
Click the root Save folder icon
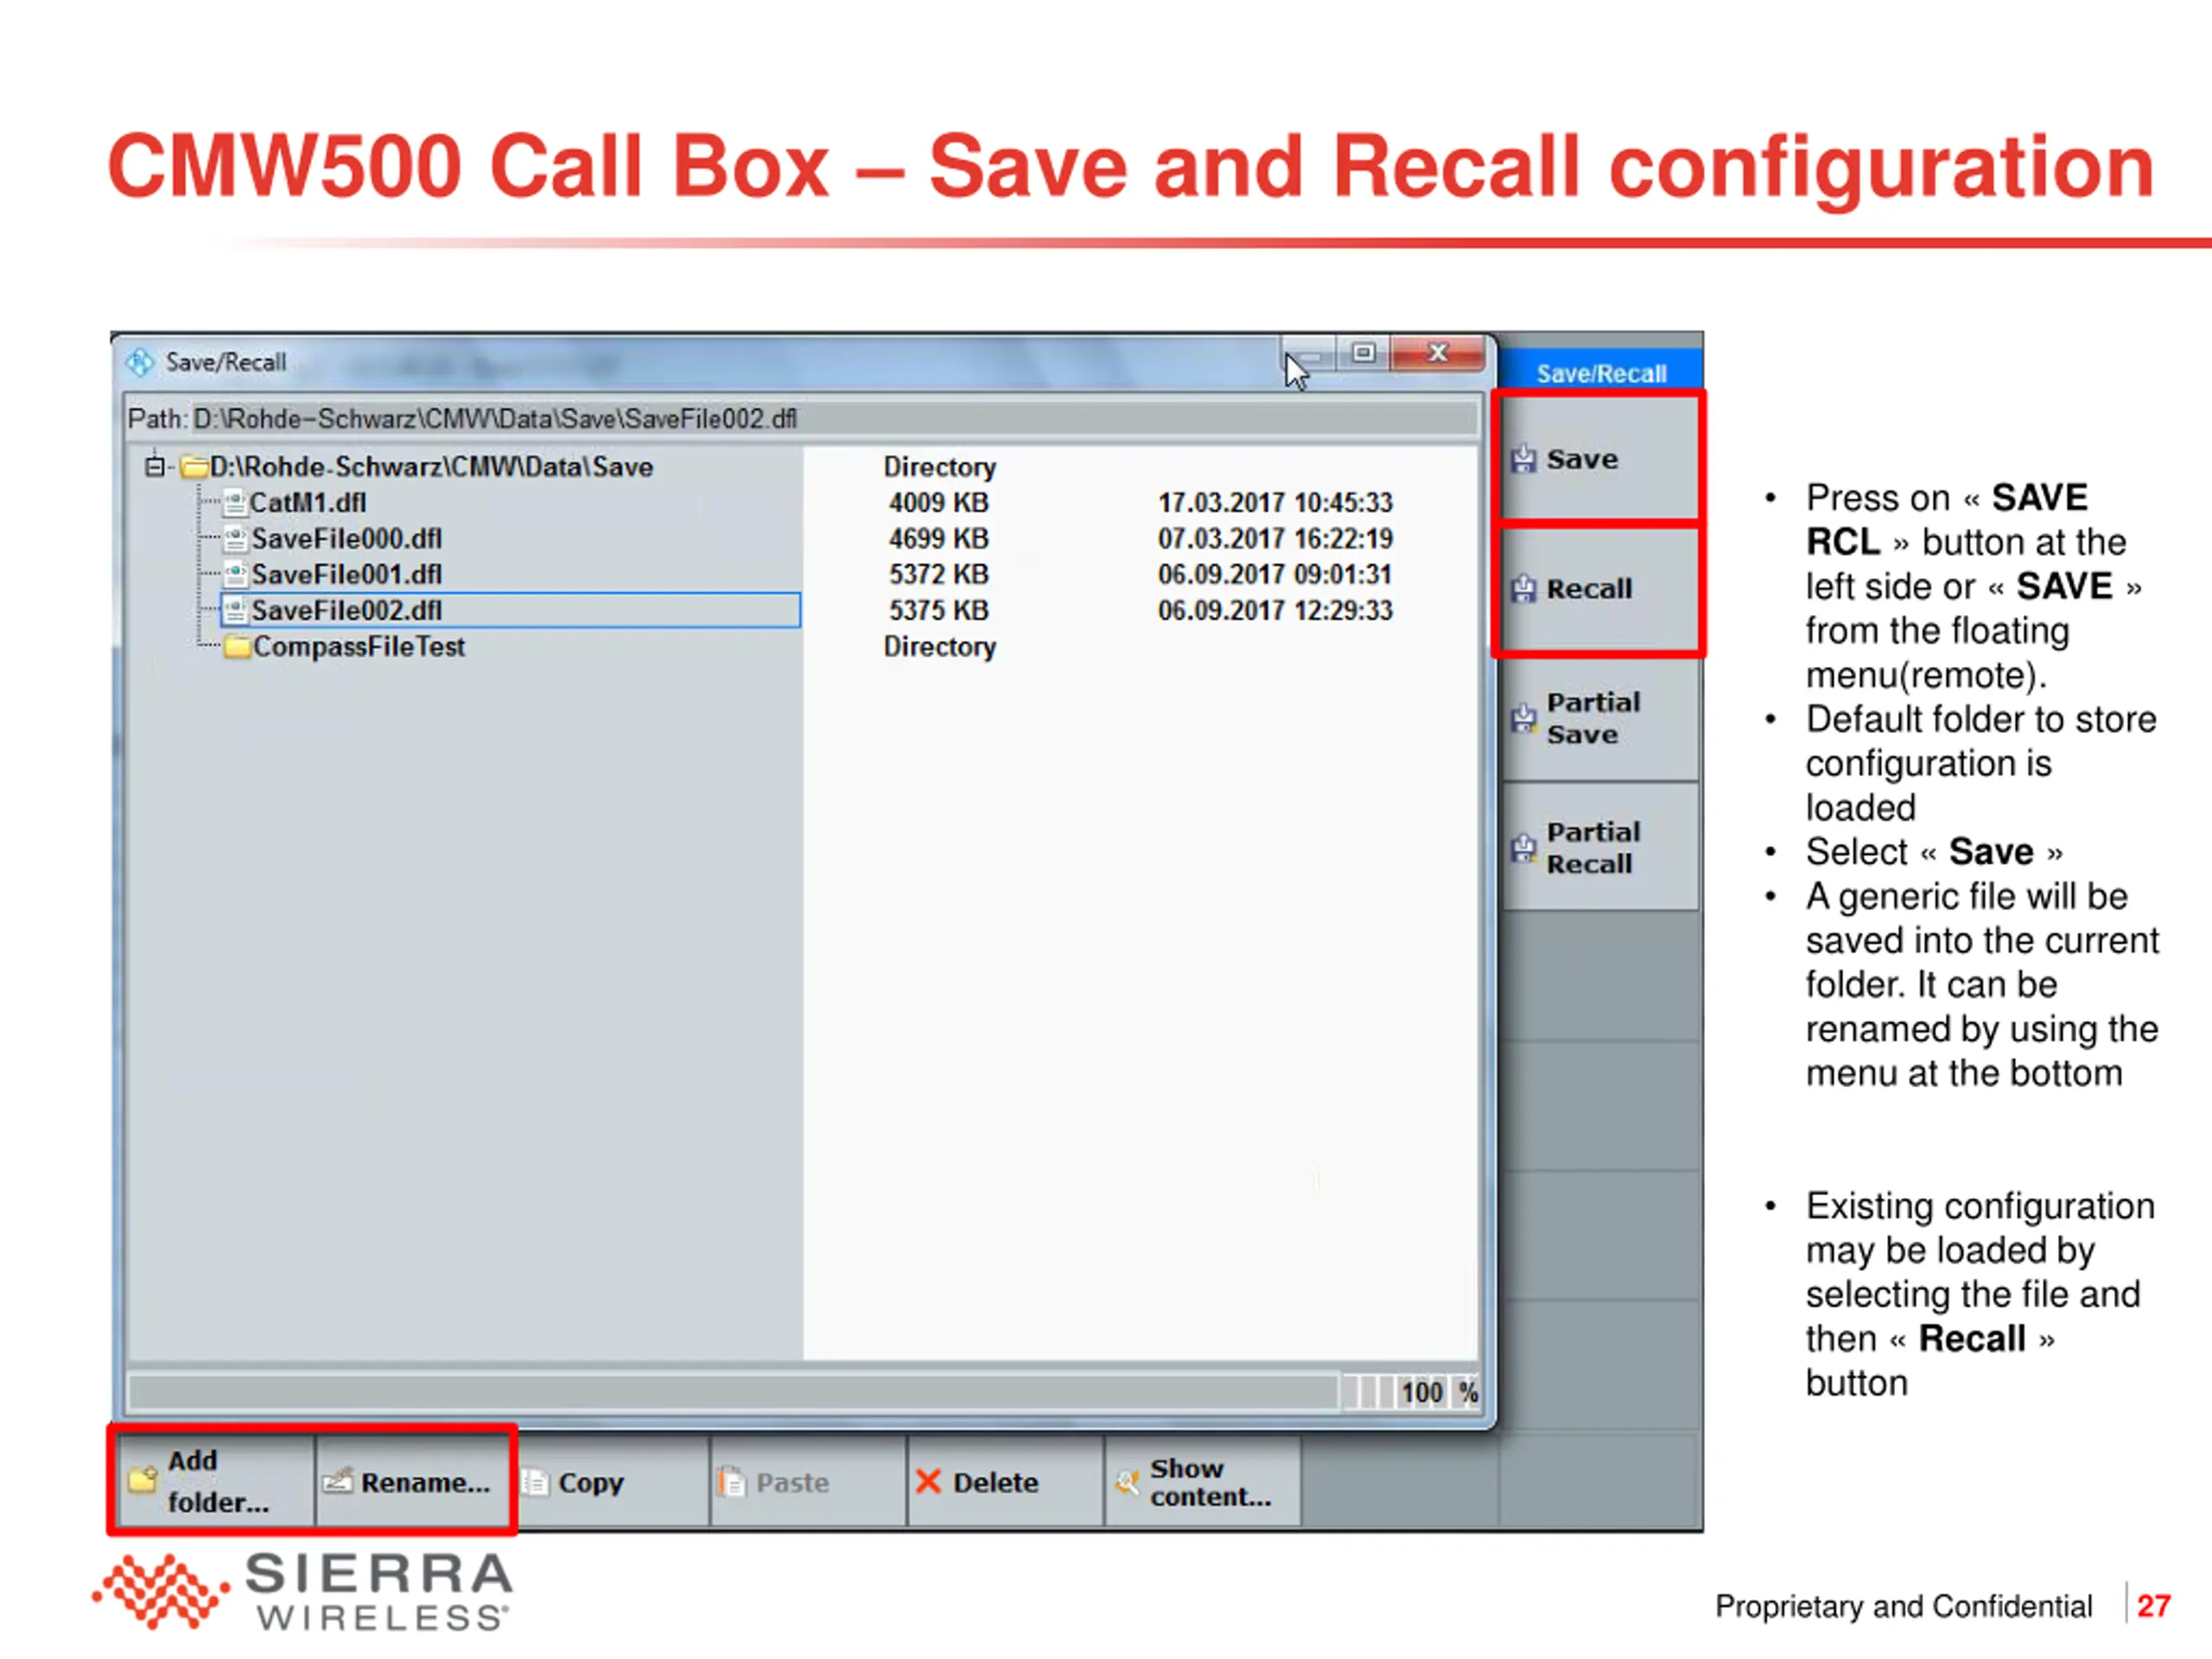194,467
